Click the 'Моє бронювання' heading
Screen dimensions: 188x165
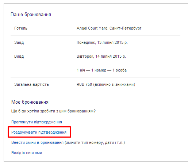coord(30,102)
